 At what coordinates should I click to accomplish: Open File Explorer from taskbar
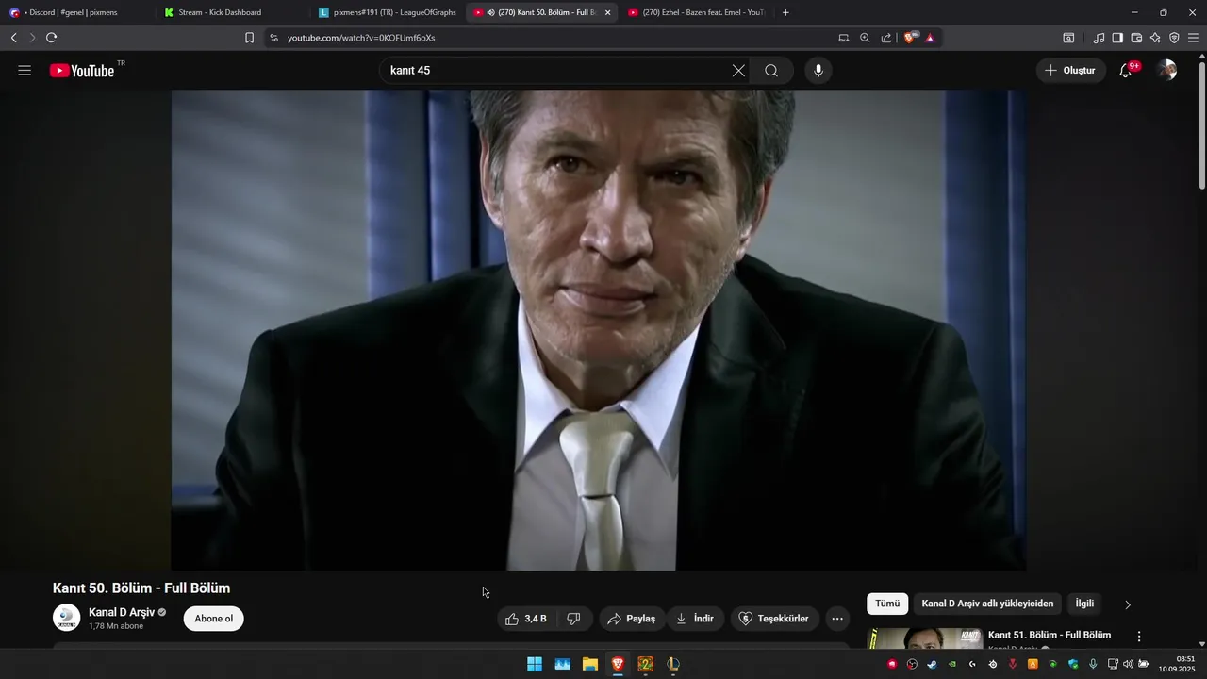[590, 664]
